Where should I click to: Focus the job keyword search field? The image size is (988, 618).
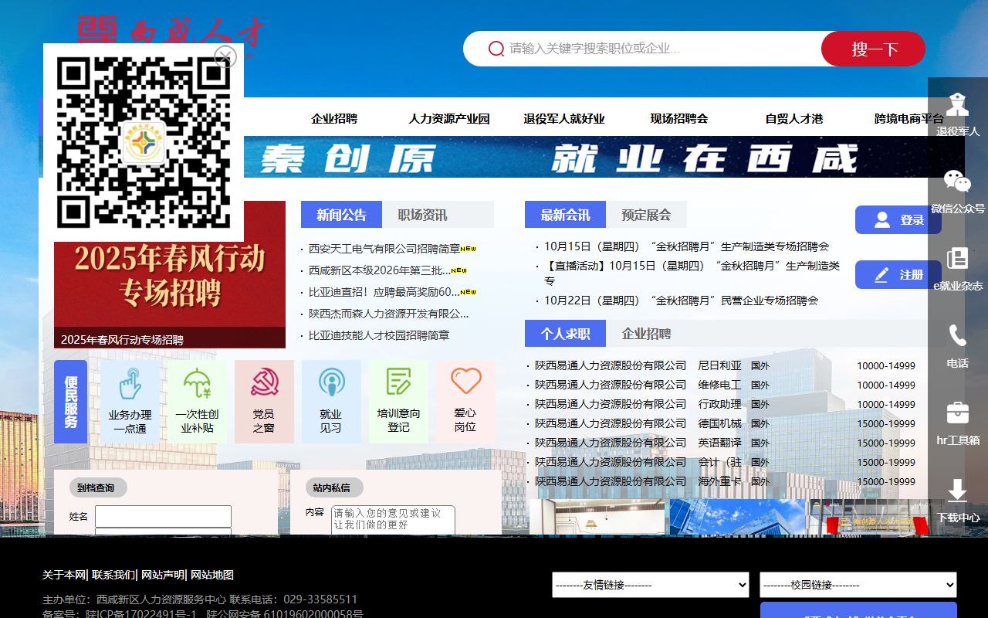[x=660, y=49]
